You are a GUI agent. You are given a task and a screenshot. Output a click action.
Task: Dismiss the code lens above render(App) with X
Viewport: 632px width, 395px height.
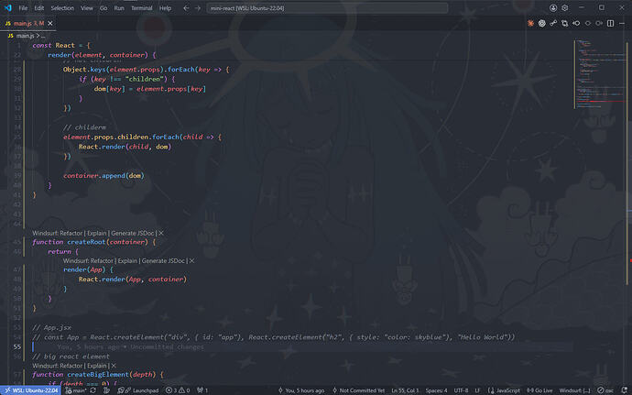(x=191, y=261)
